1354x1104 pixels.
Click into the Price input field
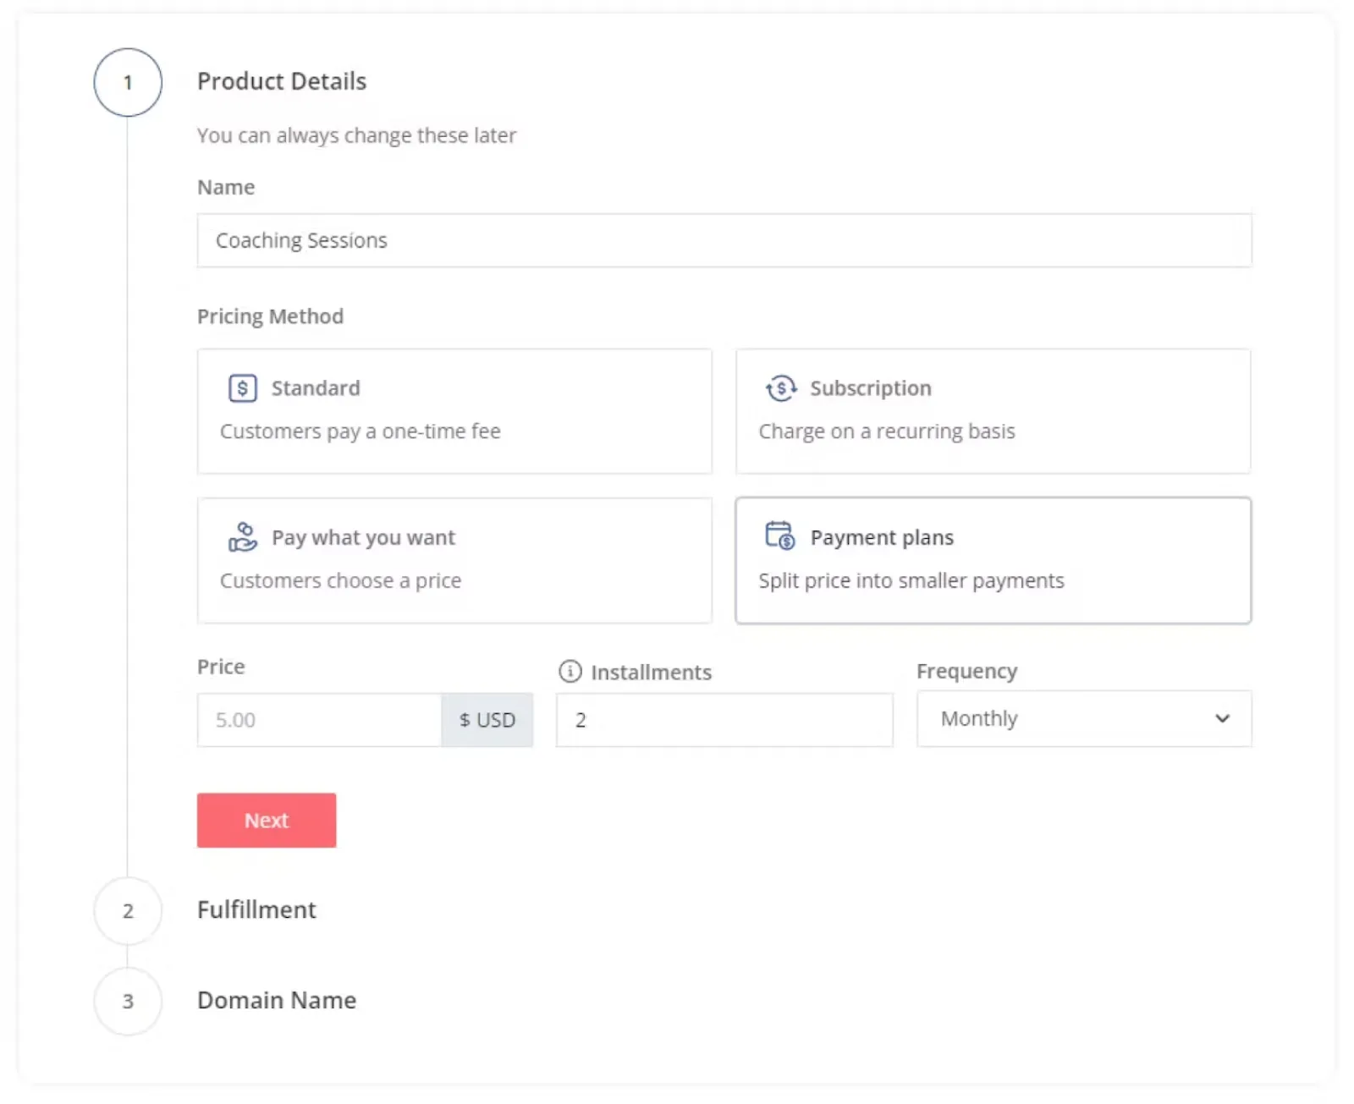(319, 720)
